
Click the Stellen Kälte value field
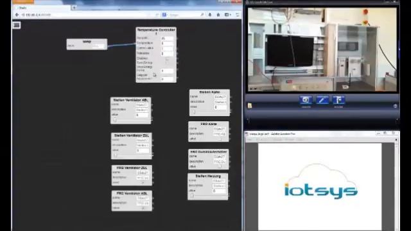pos(220,107)
